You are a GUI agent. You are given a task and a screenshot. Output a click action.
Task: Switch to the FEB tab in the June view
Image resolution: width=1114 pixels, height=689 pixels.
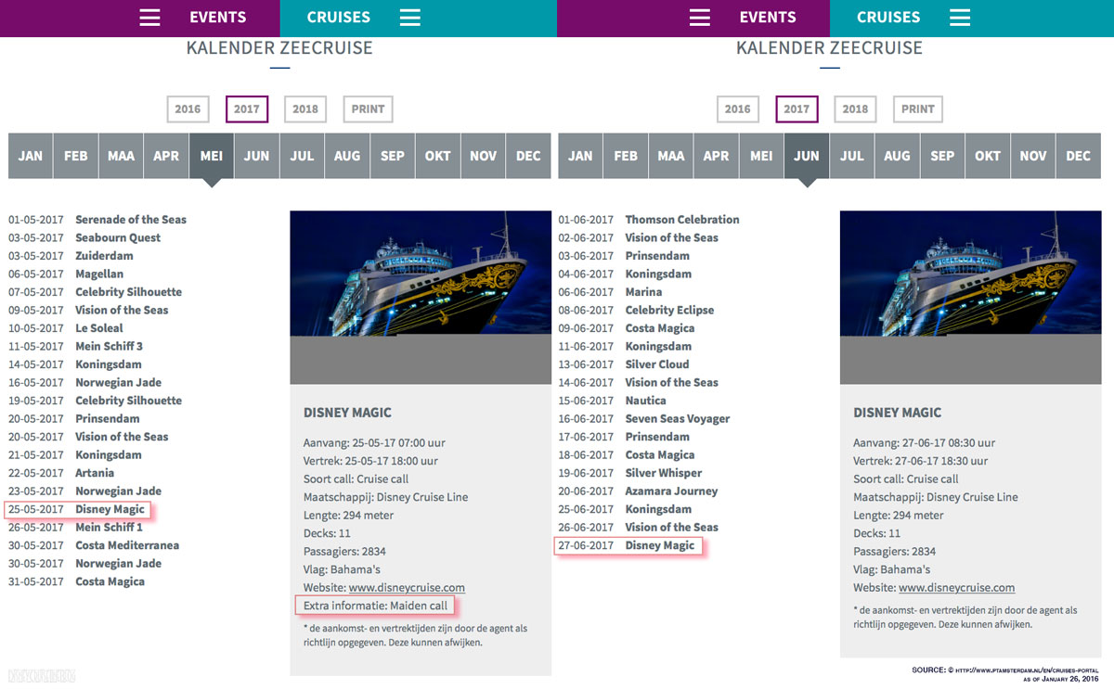point(626,156)
